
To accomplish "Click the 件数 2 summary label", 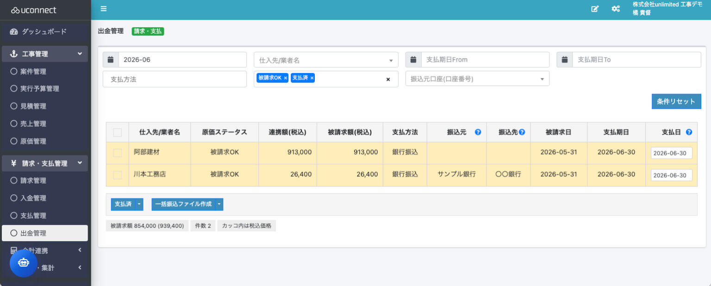I will pyautogui.click(x=203, y=226).
